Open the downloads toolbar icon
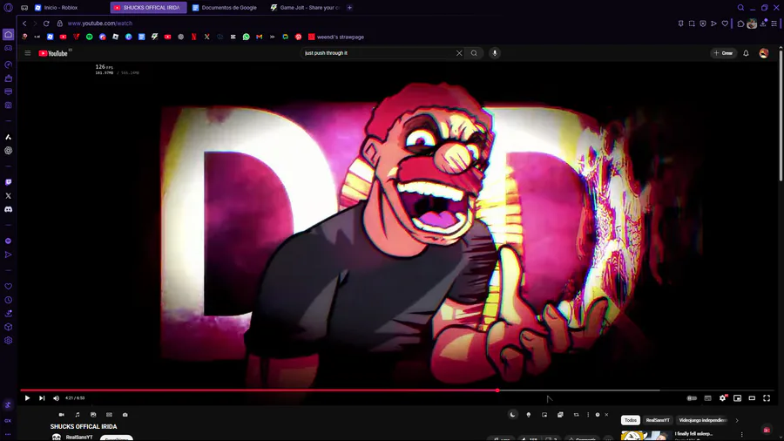The image size is (784, 441). click(763, 24)
